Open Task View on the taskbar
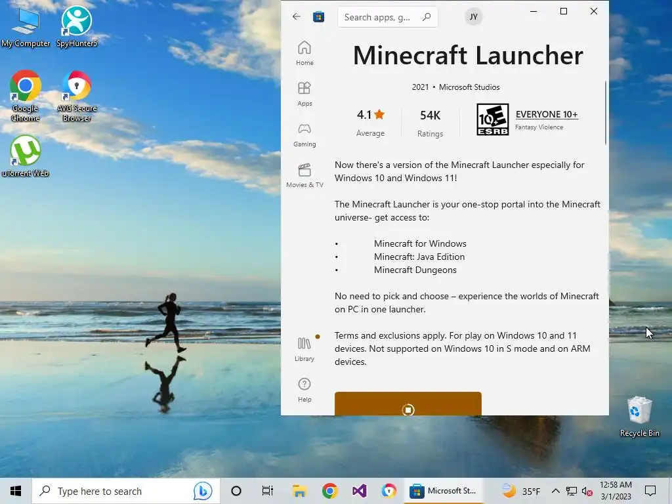672x504 pixels. [268, 491]
